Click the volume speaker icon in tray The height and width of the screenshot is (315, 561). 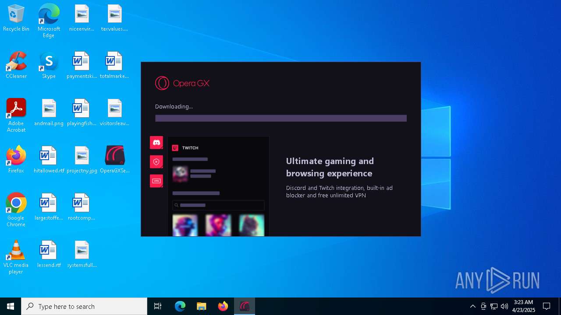tap(504, 306)
